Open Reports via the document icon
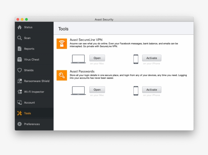This screenshot has height=155, width=208. point(20,49)
